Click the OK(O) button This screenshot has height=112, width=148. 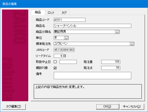click(x=107, y=106)
